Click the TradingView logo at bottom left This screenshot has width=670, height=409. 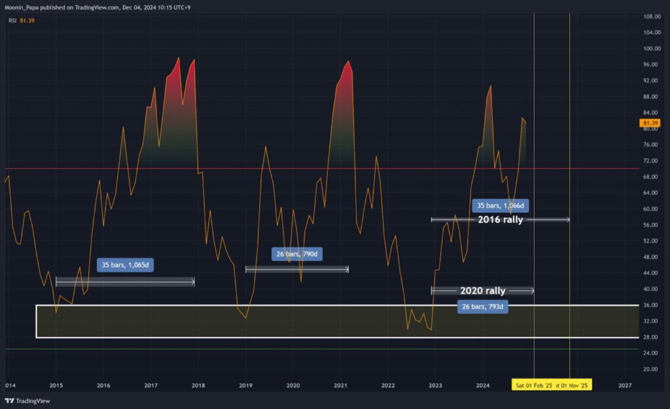[27, 401]
